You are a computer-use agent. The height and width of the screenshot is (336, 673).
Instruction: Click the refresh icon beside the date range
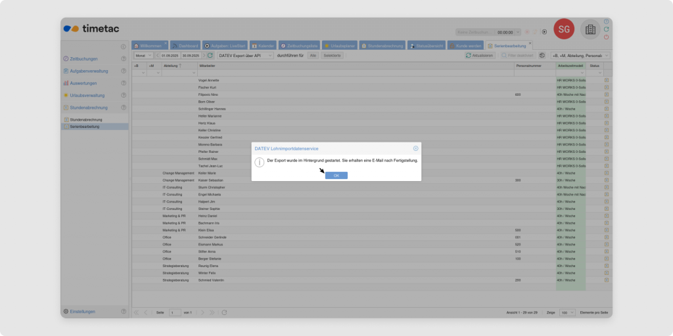[210, 56]
